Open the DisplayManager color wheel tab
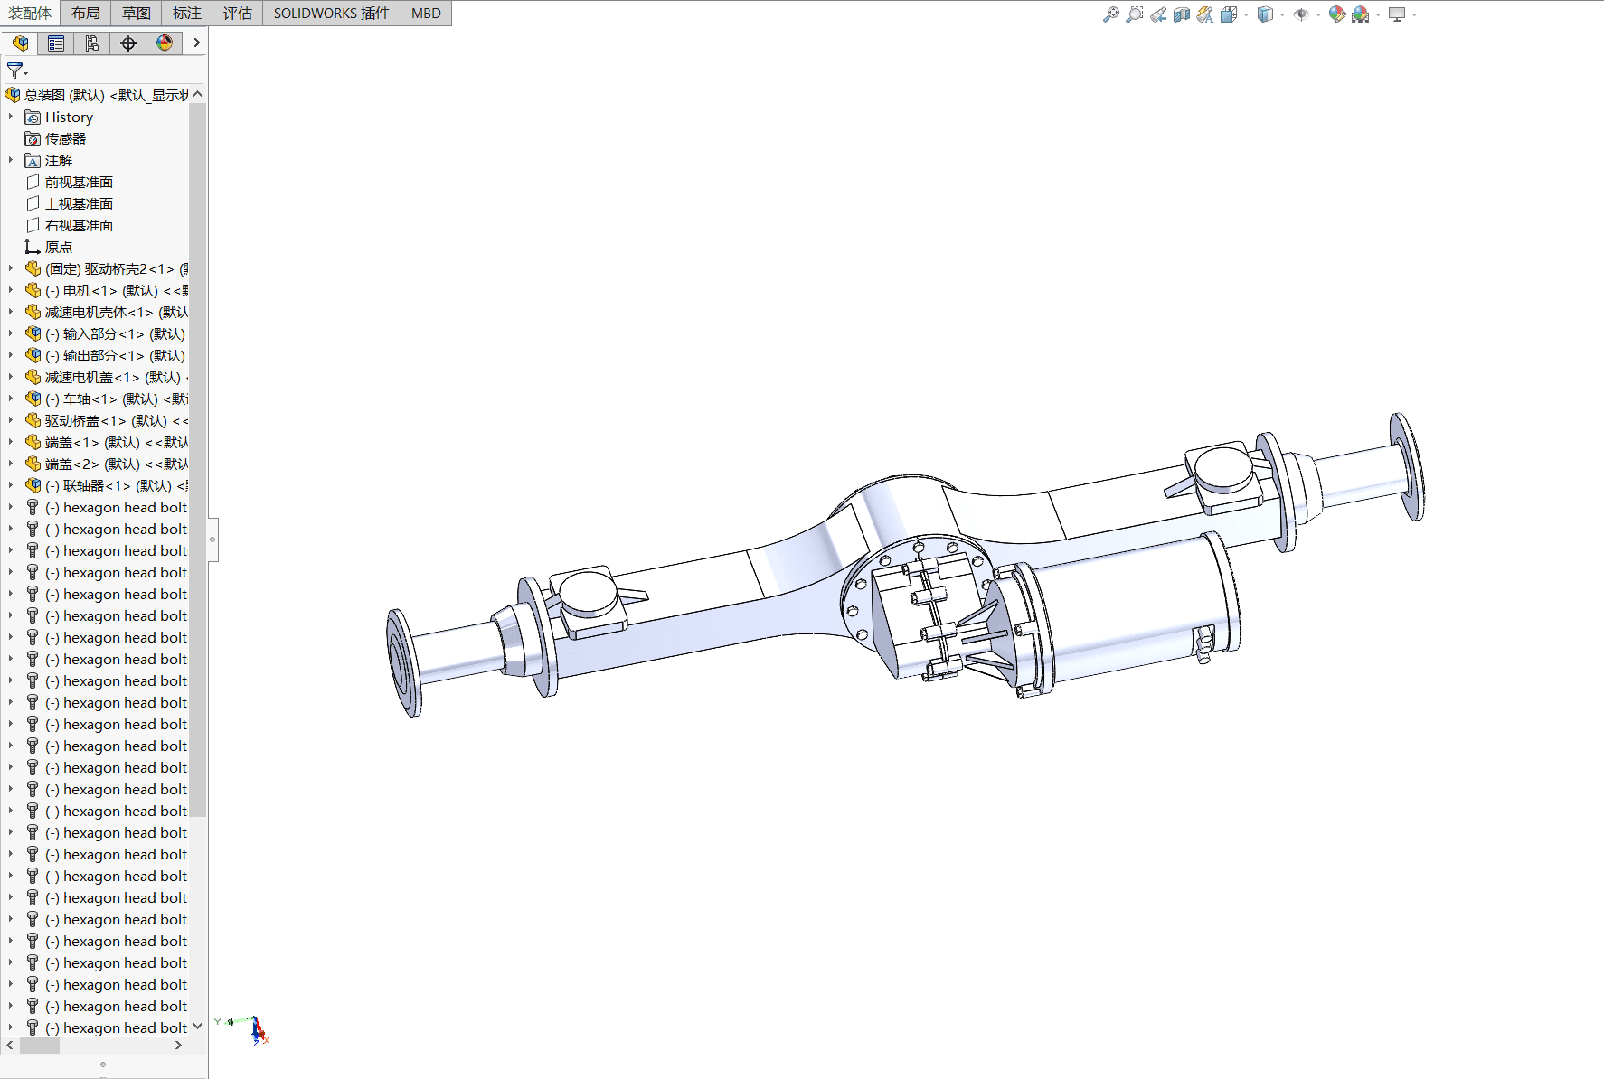 click(165, 43)
